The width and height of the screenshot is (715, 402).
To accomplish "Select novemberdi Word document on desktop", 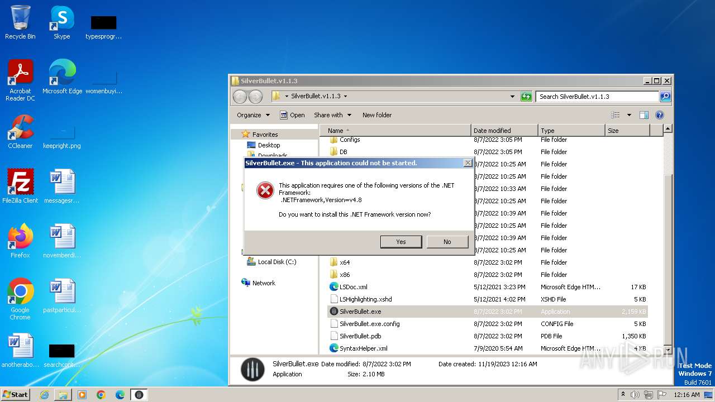I will coord(61,241).
